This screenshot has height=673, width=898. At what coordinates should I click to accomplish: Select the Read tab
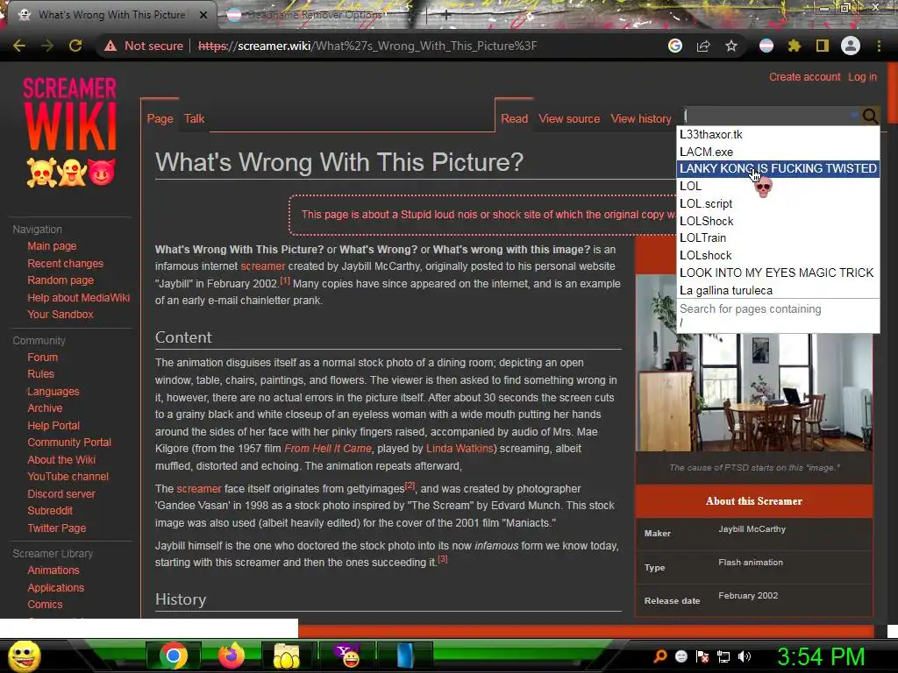click(514, 118)
